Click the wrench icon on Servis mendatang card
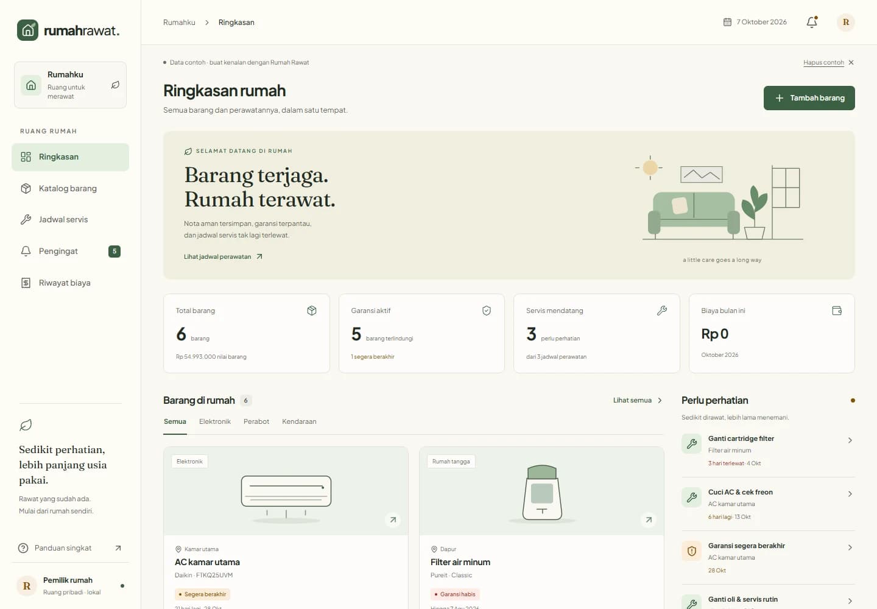Screen dimensions: 877x609 (x=662, y=311)
